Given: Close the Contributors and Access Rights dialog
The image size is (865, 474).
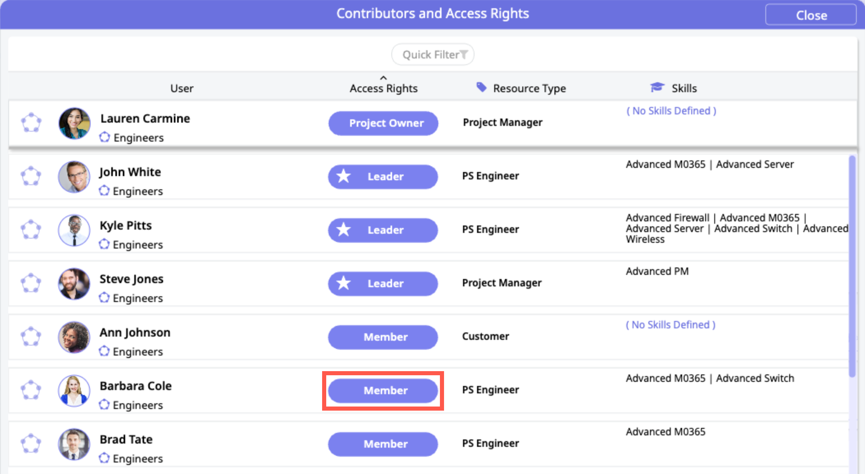Looking at the screenshot, I should click(x=811, y=15).
